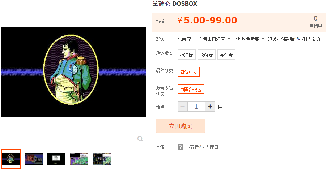This screenshot has width=327, height=170.
Task: Increase quantity with the plus button
Action: (x=210, y=106)
